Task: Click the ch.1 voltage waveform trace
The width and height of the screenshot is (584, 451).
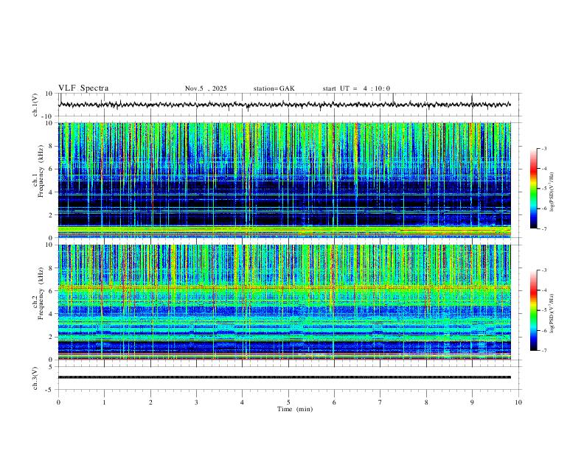Action: [x=285, y=105]
